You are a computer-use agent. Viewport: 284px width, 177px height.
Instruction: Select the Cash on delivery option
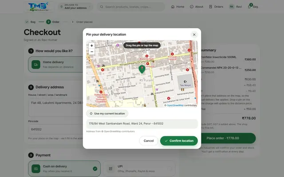(x=64, y=169)
